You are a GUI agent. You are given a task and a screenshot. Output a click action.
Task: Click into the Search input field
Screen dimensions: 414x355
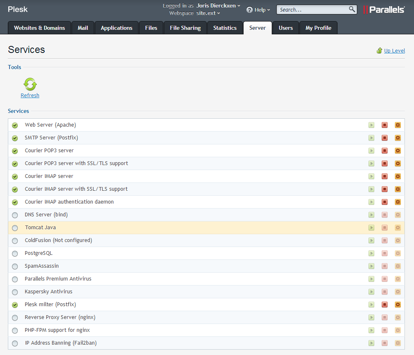(312, 10)
